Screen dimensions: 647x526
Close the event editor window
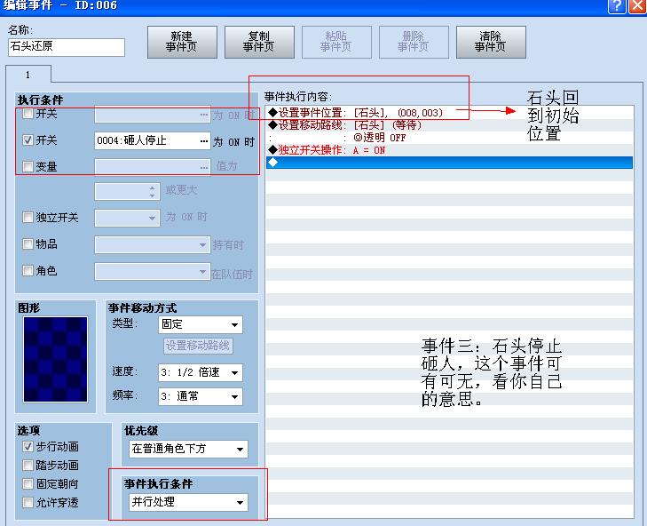click(x=637, y=6)
